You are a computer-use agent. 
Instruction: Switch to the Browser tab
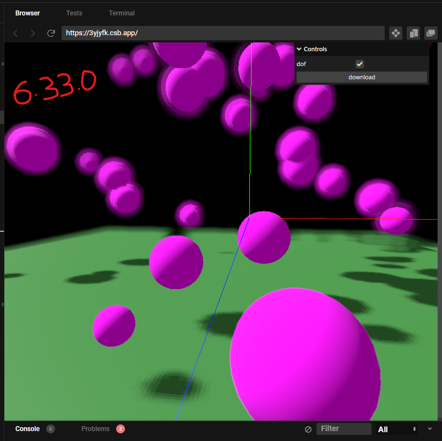(x=27, y=13)
